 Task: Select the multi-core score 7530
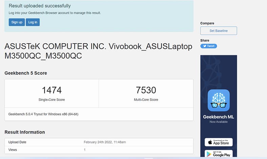[146, 90]
